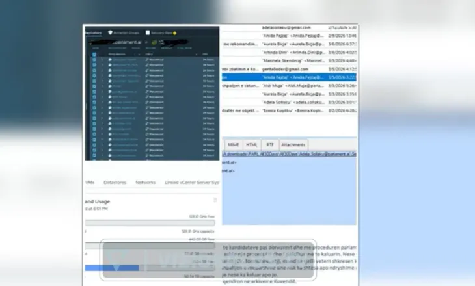
Task: Switch to the HTML tab
Action: [251, 145]
